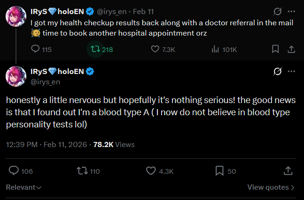This screenshot has width=304, height=200.
Task: Expand the Relevant reply sort dropdown
Action: 23,187
